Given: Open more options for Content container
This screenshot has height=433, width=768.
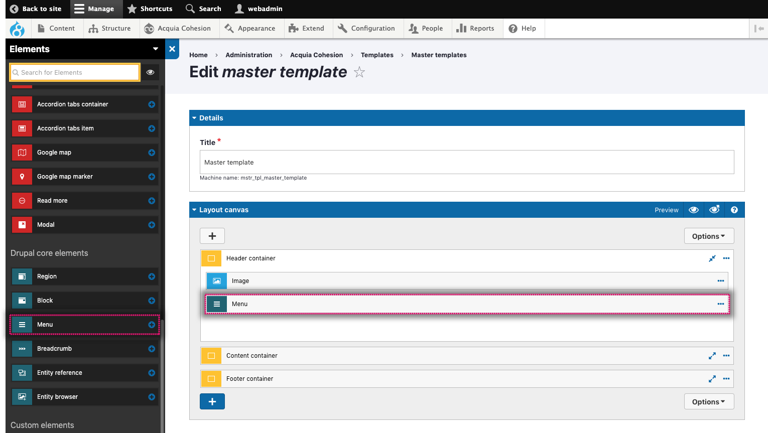Looking at the screenshot, I should click(726, 356).
